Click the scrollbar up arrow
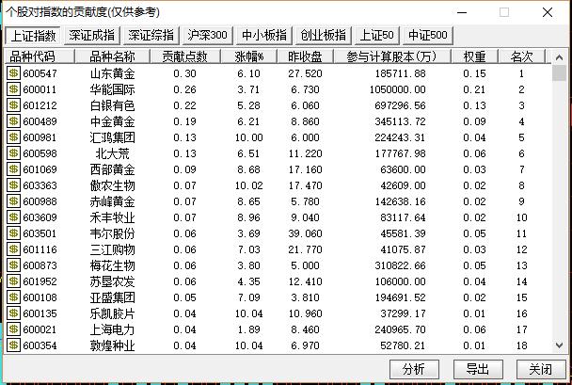572x385 pixels. [x=559, y=57]
